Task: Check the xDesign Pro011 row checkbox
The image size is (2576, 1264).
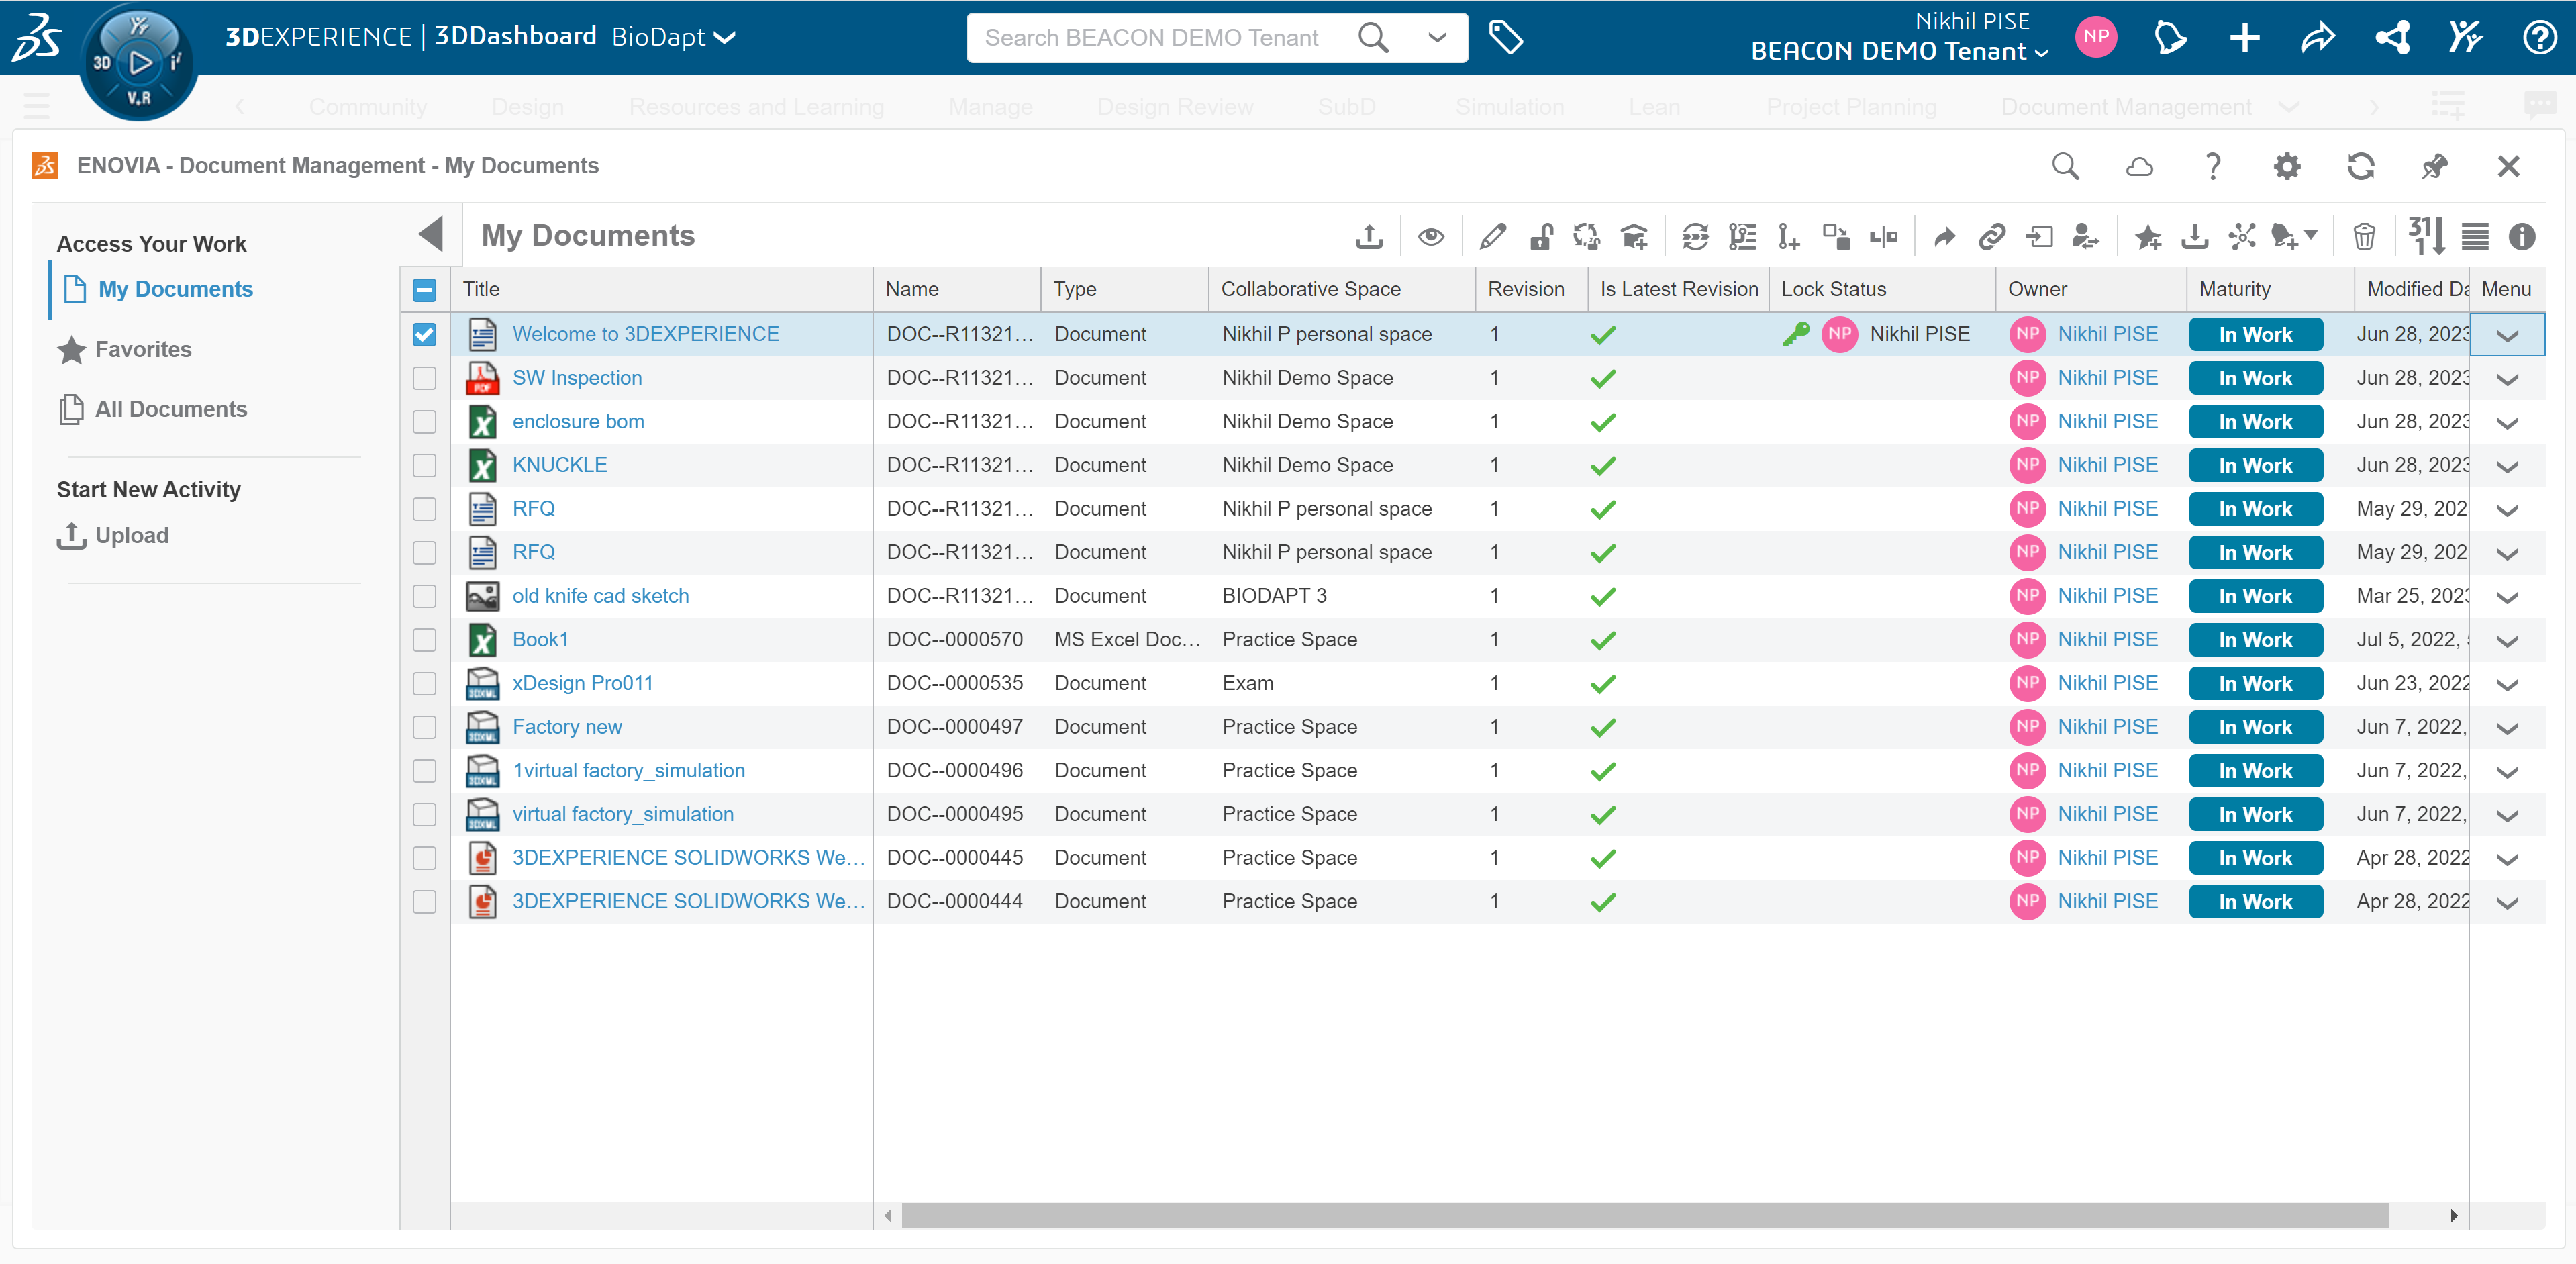Action: point(424,683)
